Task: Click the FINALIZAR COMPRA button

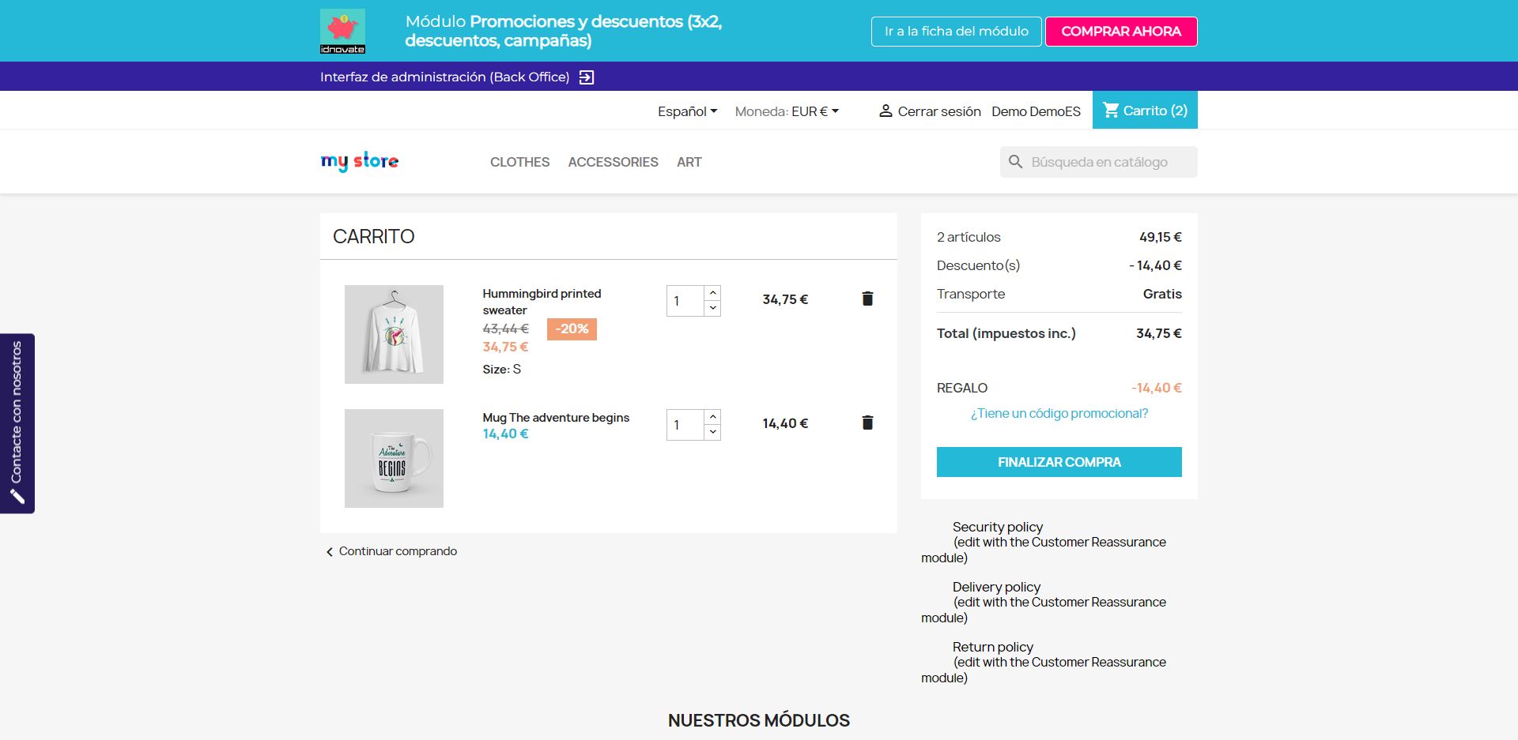Action: tap(1059, 462)
